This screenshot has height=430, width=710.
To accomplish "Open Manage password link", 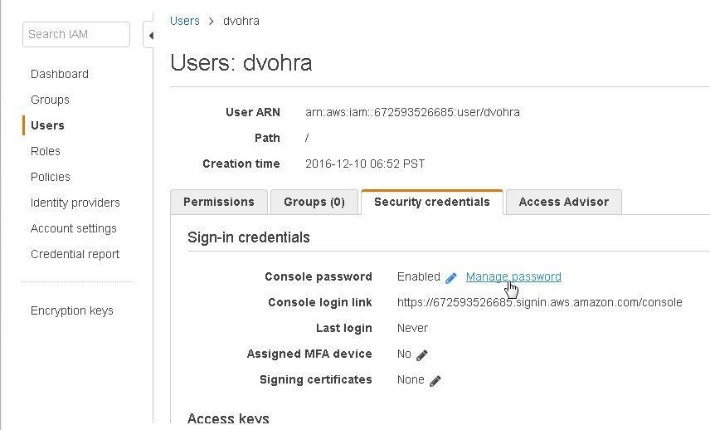I will (513, 276).
